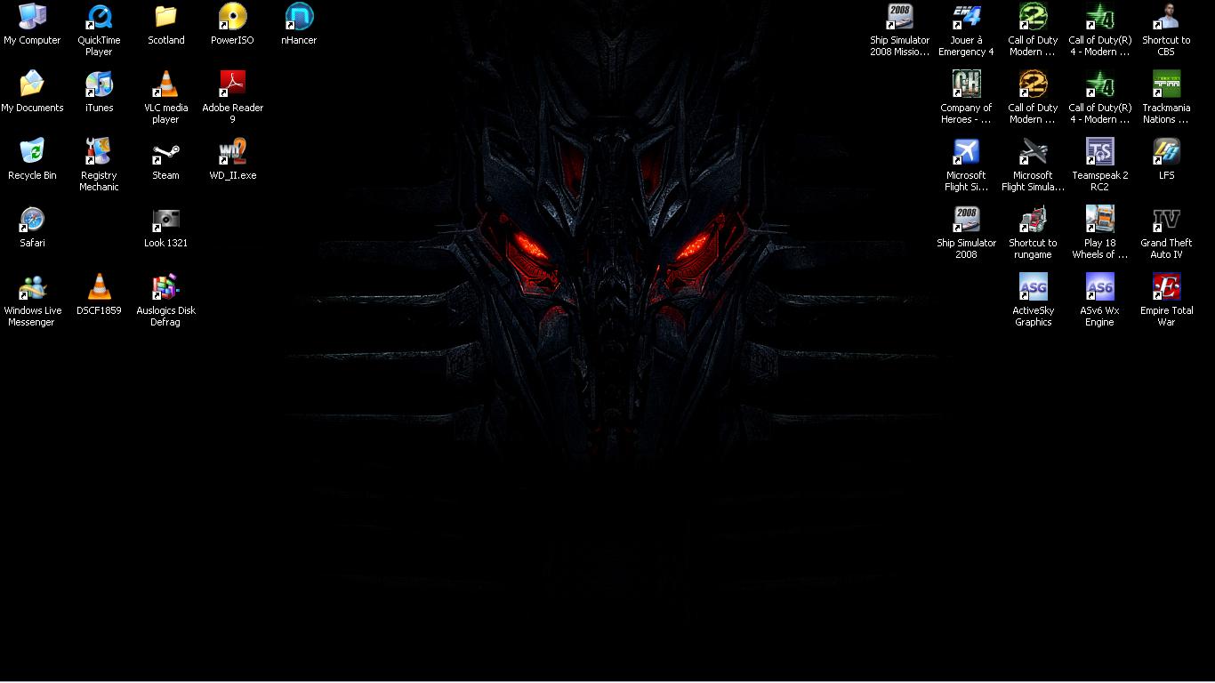Select the Trackmania Nations shortcut

coord(1166,84)
